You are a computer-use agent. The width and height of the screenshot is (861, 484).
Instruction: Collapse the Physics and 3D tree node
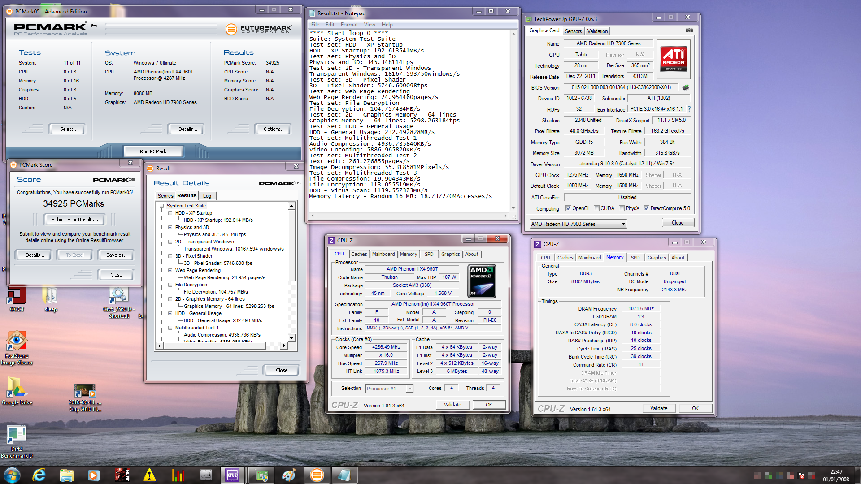pos(170,228)
